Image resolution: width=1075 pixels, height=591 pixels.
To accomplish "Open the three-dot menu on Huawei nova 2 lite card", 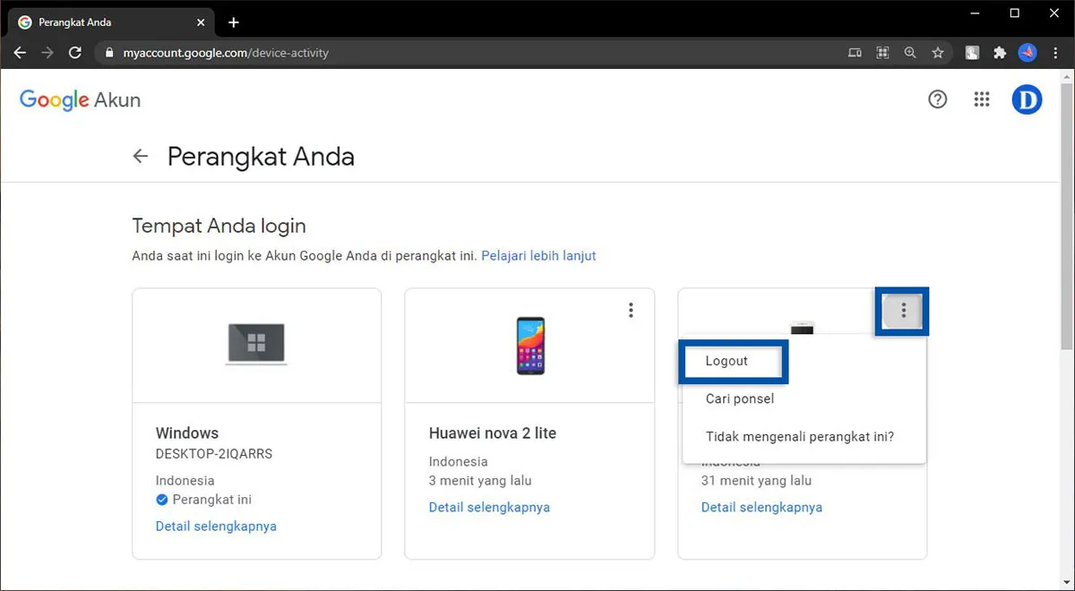I will [631, 310].
